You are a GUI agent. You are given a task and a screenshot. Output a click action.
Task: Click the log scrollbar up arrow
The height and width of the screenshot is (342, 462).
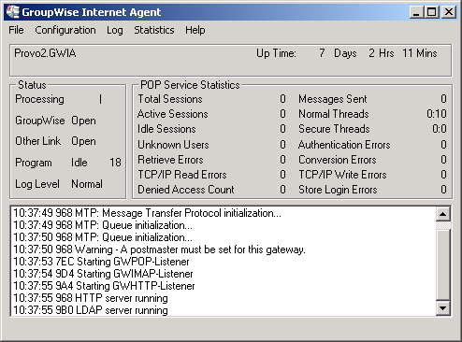click(443, 214)
